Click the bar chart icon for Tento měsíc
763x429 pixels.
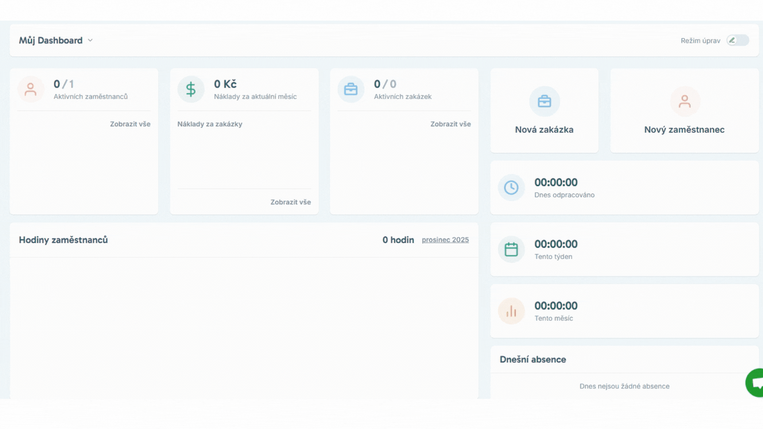[x=511, y=311]
